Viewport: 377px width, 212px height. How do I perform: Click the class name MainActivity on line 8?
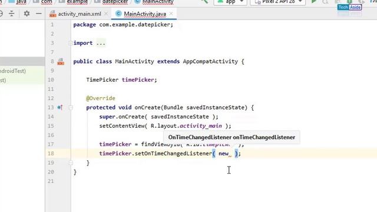134,61
